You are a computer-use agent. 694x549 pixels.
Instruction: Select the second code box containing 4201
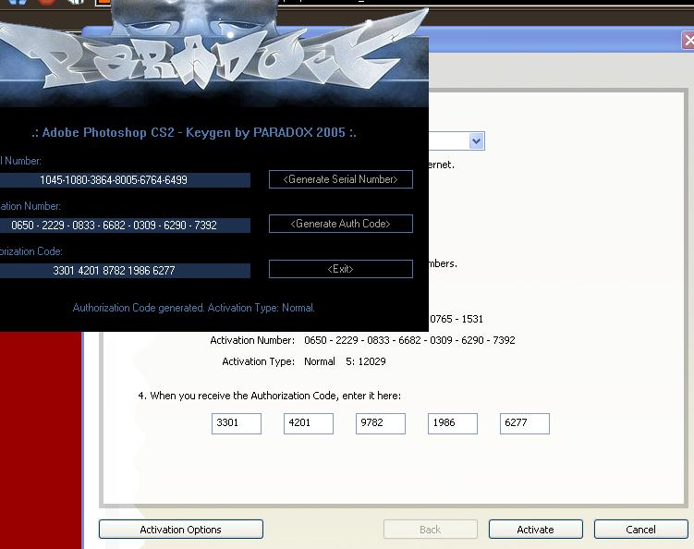(x=308, y=423)
